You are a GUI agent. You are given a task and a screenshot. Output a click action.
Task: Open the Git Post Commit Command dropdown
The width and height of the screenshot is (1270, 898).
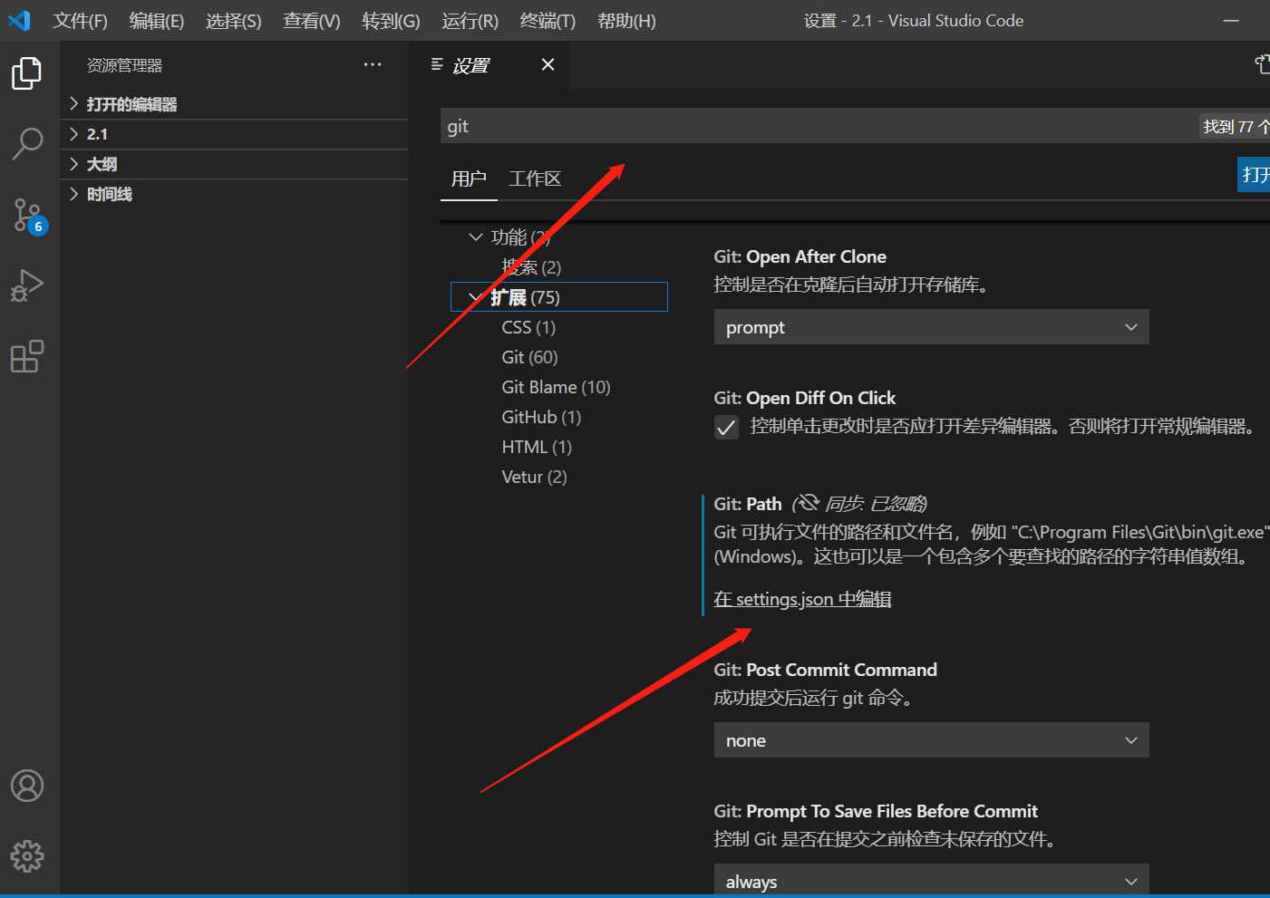coord(931,740)
